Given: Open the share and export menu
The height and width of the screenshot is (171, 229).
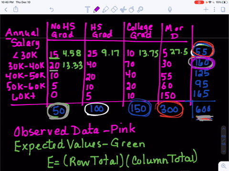Looking at the screenshot, I should [16, 9].
